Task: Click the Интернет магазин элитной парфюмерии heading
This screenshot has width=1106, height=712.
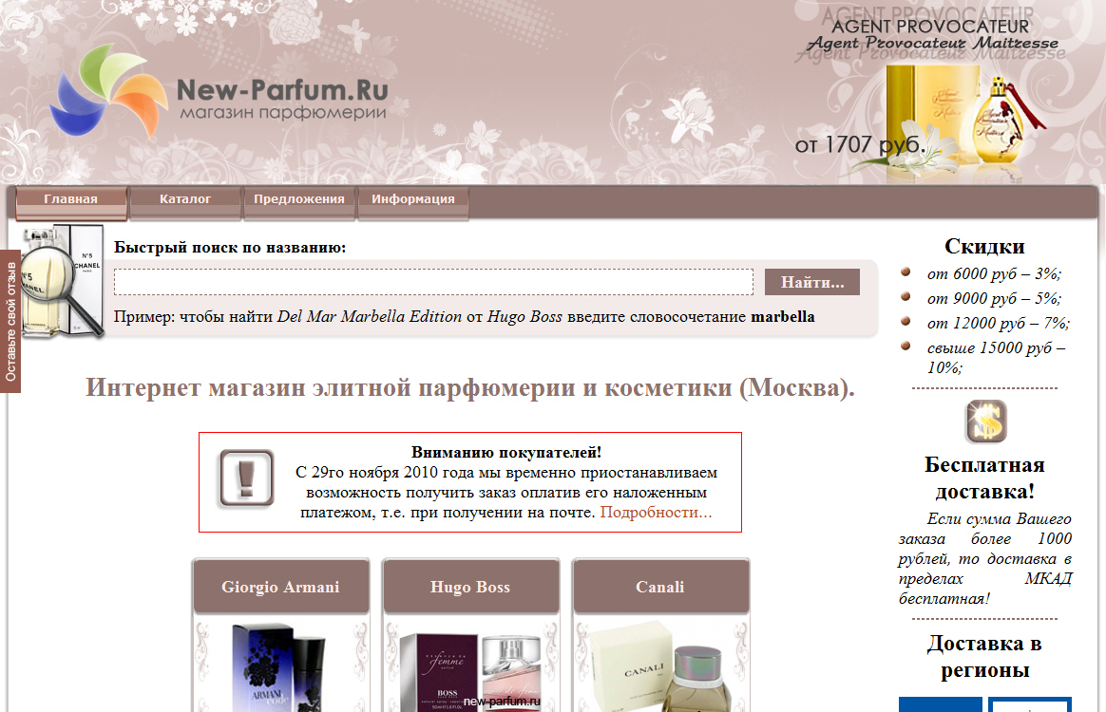Action: click(x=470, y=387)
